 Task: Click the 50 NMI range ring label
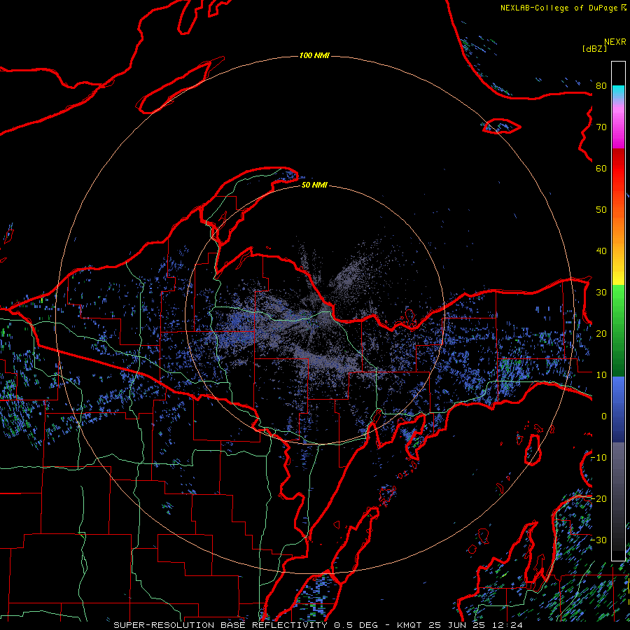tap(314, 185)
